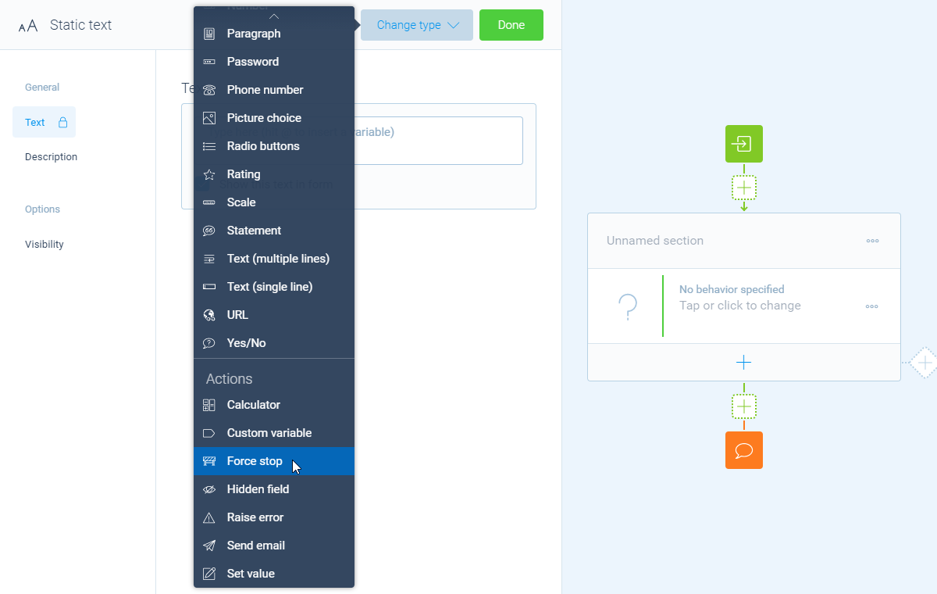The image size is (937, 594).
Task: Click the Send email paper plane icon
Action: [208, 546]
